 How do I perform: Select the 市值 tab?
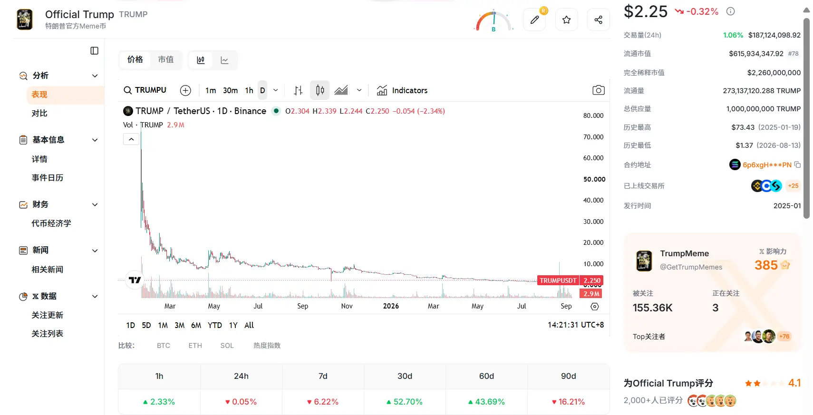pyautogui.click(x=165, y=60)
